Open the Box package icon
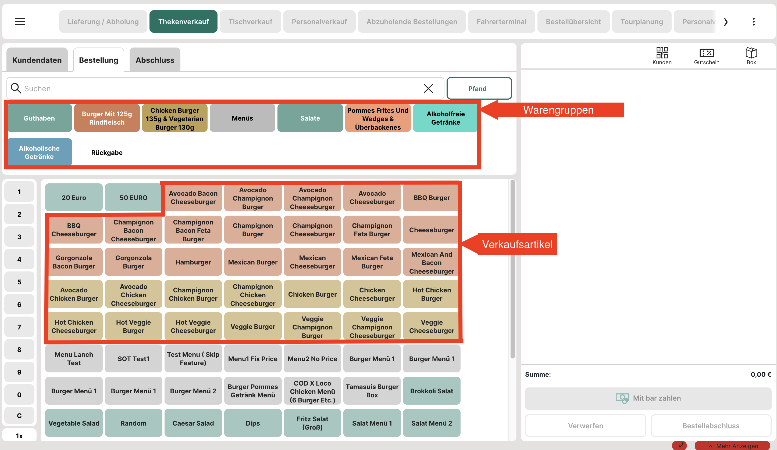This screenshot has height=450, width=777. tap(751, 56)
